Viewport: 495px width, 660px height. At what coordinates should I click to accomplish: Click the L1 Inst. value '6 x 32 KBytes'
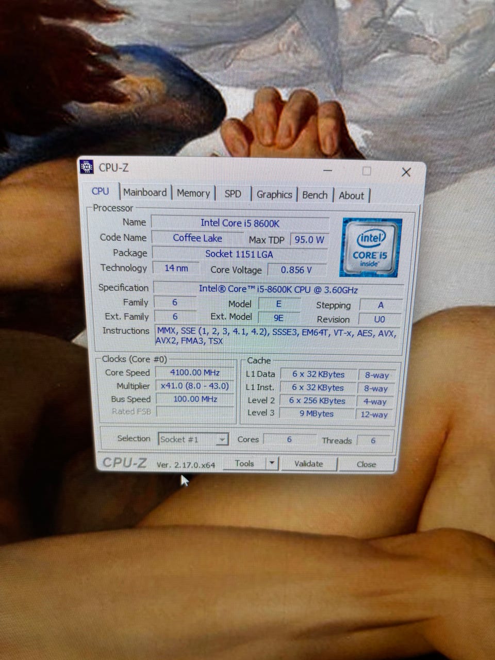(318, 387)
